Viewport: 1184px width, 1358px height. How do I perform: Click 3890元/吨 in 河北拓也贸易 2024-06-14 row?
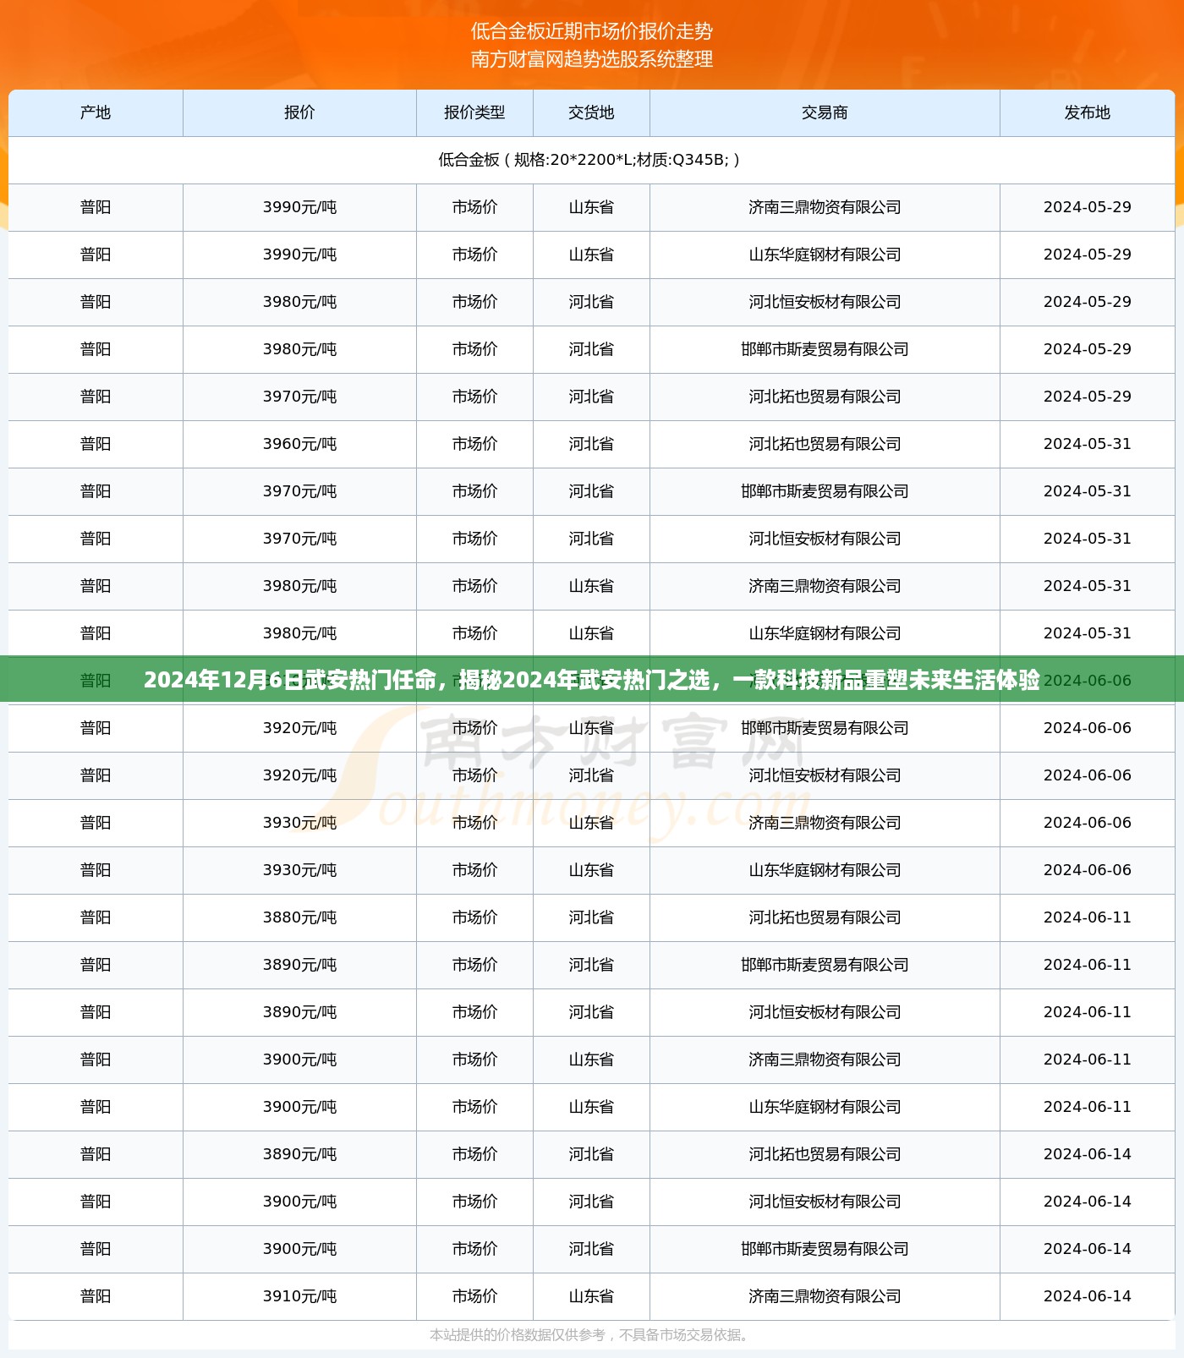[x=299, y=1154]
